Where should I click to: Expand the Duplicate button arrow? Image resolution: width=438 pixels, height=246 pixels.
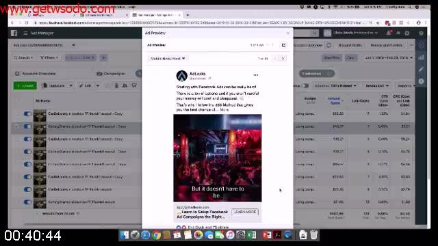click(70, 85)
